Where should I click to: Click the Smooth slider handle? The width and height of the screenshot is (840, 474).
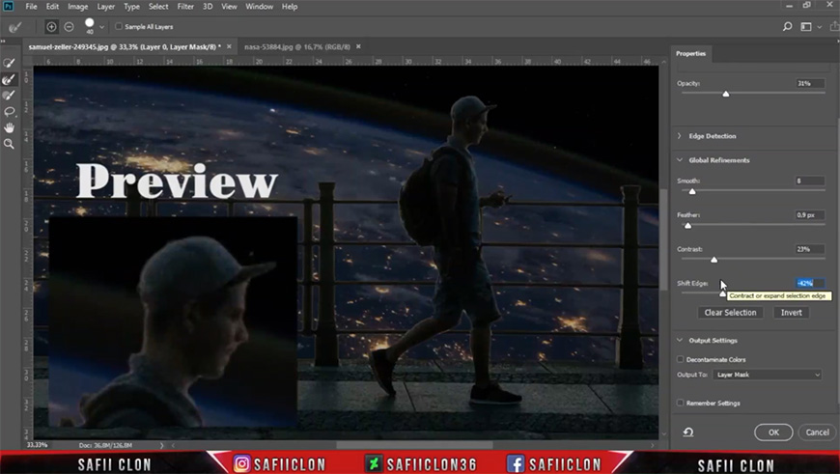coord(692,191)
